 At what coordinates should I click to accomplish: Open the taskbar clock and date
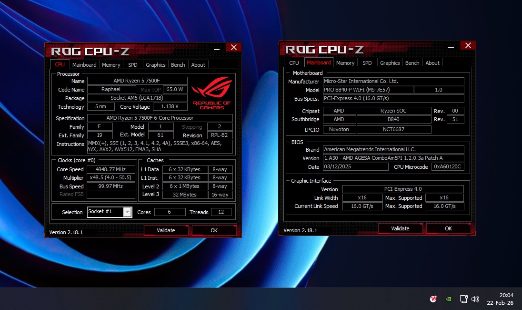[x=500, y=299]
